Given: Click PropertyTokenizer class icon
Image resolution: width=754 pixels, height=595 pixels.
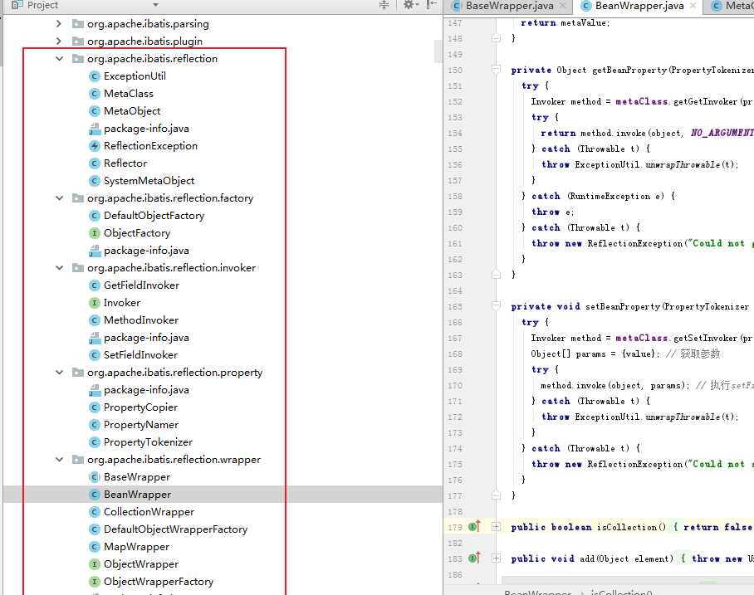Looking at the screenshot, I should pyautogui.click(x=95, y=442).
